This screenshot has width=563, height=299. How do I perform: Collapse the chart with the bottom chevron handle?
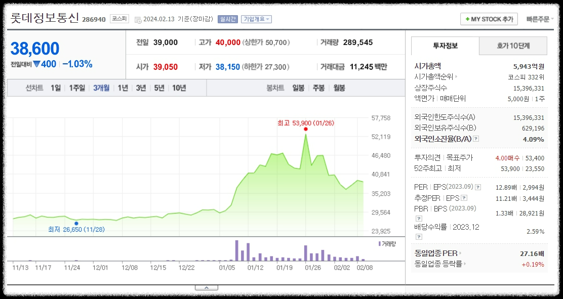207,287
